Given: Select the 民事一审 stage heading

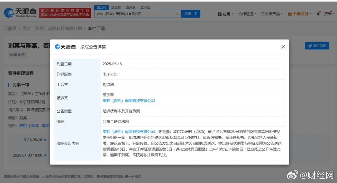Looking at the screenshot, I should click(x=21, y=85).
